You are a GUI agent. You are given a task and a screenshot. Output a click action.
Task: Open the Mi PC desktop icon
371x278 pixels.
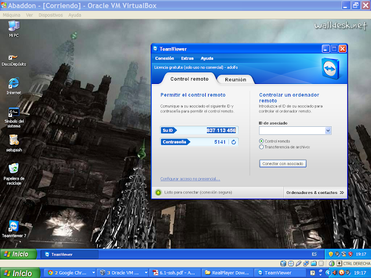[14, 29]
